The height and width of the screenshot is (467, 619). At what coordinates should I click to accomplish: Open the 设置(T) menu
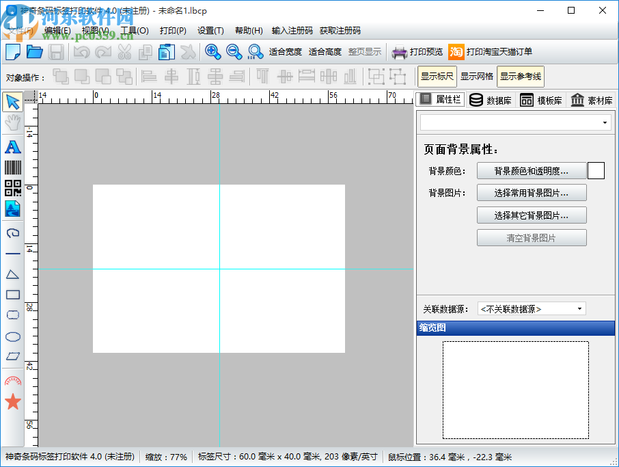(x=210, y=31)
